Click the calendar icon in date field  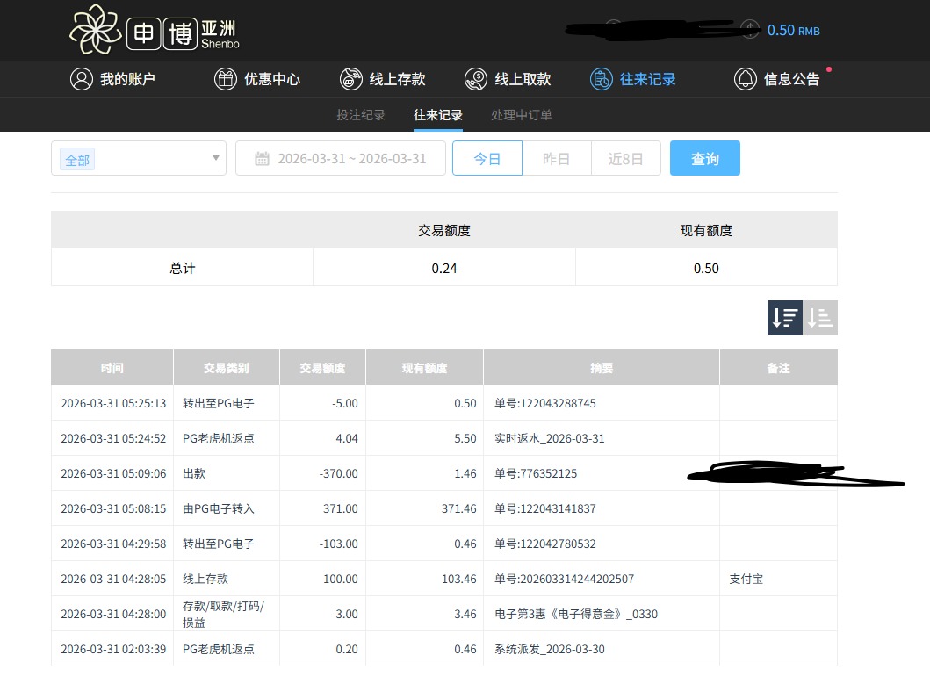coord(262,159)
